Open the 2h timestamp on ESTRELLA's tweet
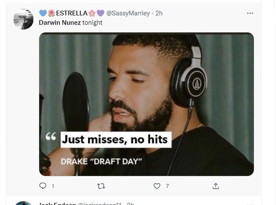This screenshot has width=276, height=205. [159, 13]
